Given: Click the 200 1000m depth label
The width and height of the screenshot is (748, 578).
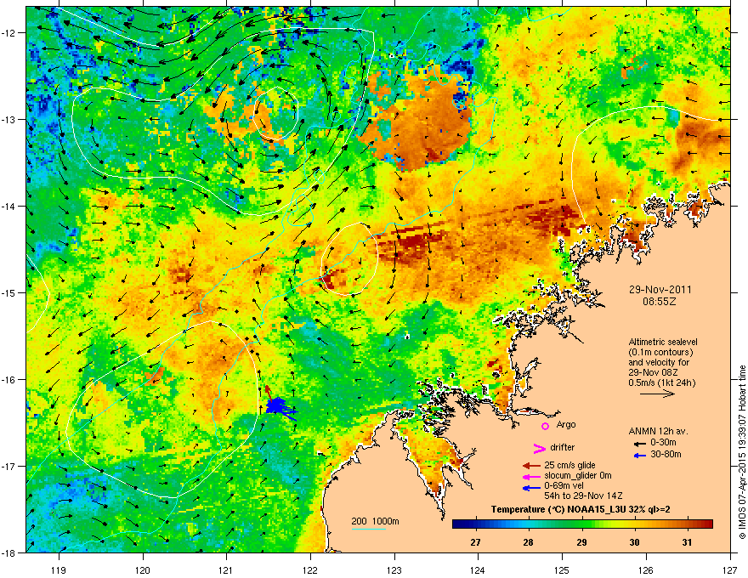Looking at the screenshot, I should click(x=375, y=521).
